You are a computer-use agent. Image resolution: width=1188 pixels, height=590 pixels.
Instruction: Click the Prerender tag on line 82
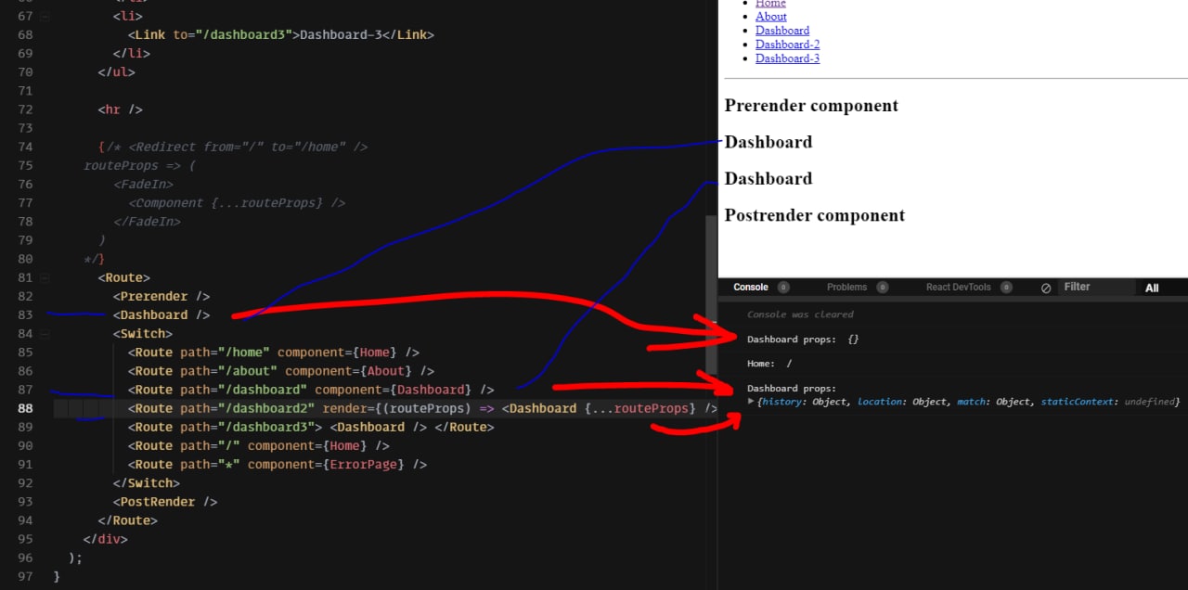coord(162,296)
